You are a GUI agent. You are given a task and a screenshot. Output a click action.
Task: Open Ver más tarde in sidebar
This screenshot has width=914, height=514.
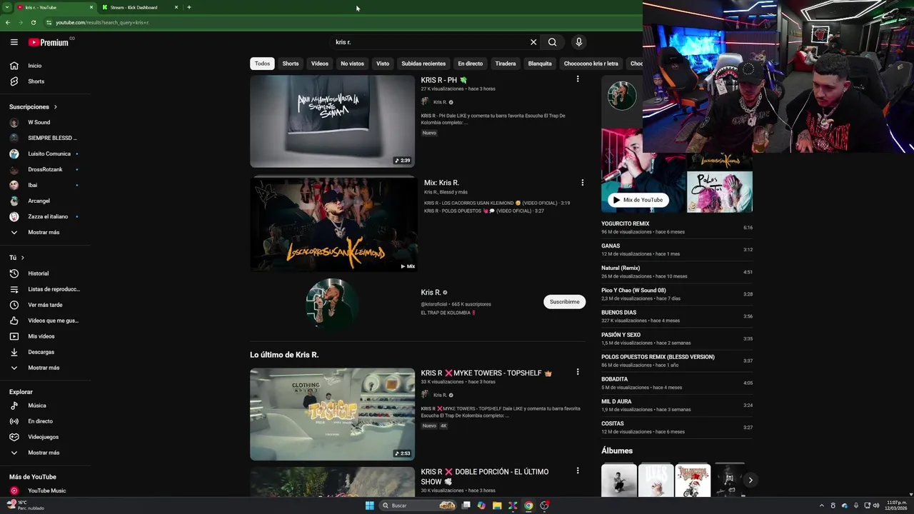coord(45,305)
